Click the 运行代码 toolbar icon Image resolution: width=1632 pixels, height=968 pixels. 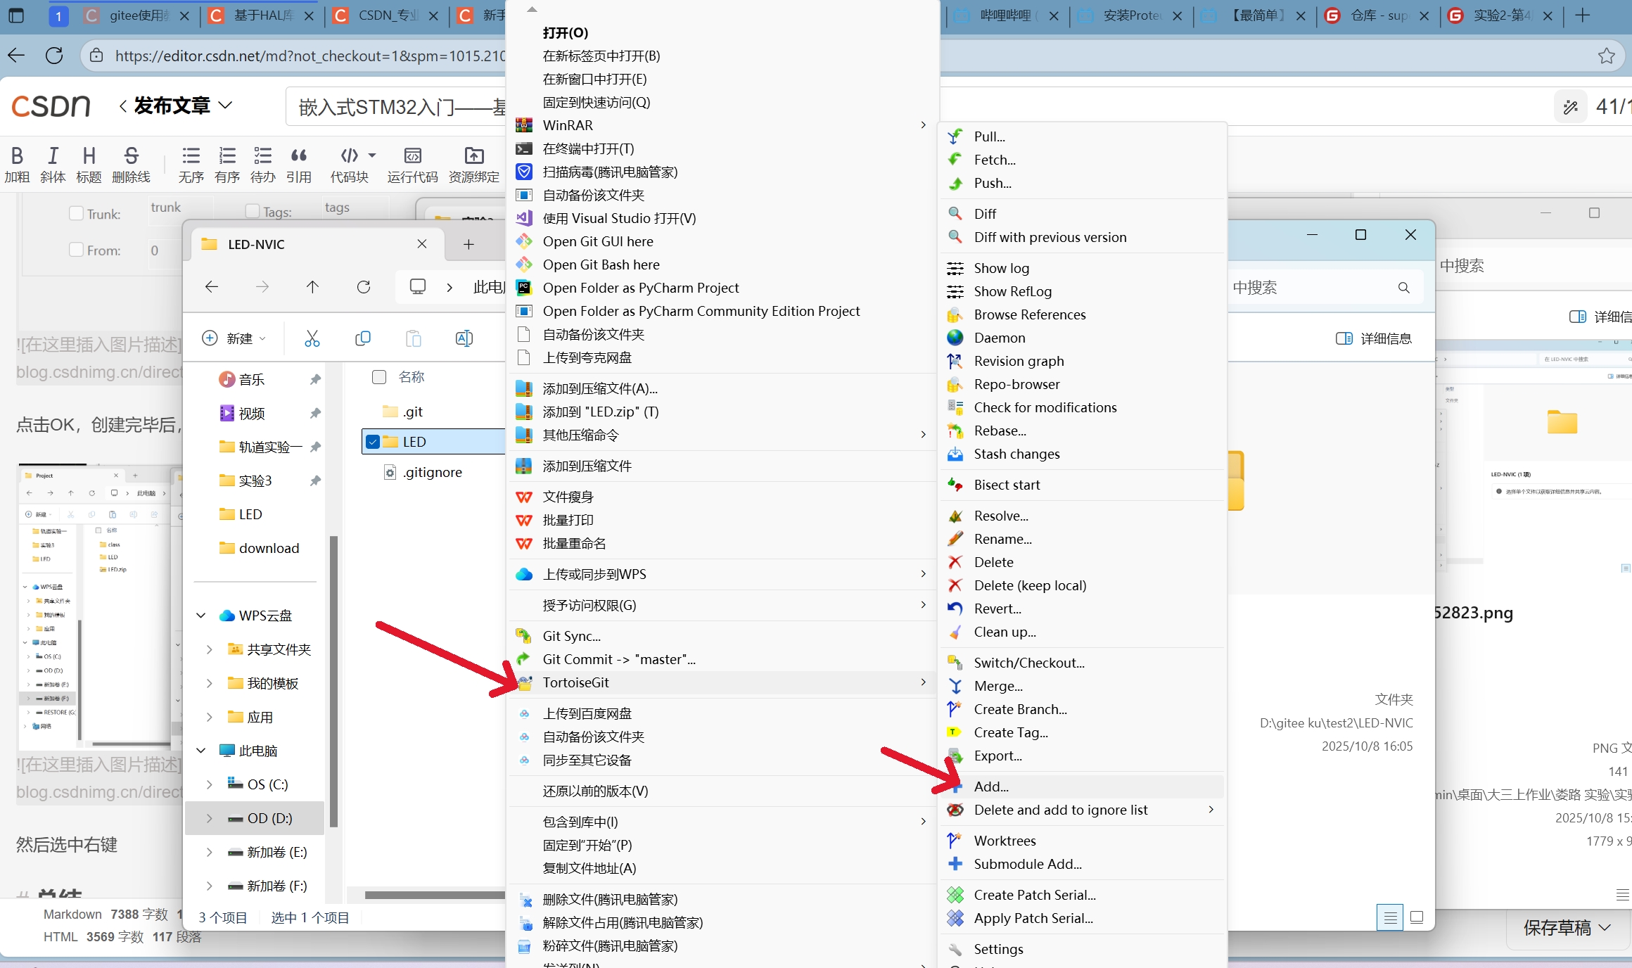tap(412, 164)
